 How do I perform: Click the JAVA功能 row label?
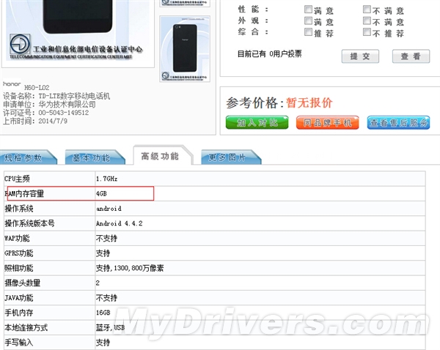coord(19,298)
